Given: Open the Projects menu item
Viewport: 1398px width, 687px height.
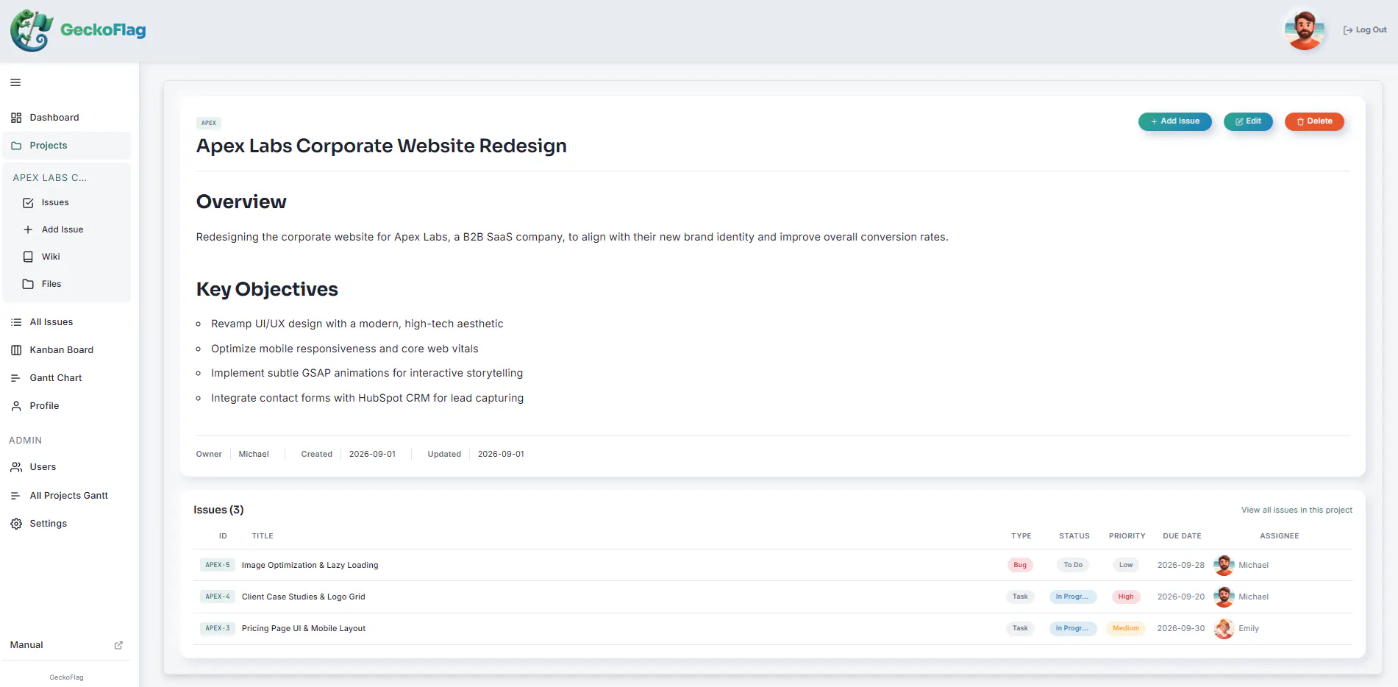Looking at the screenshot, I should point(67,146).
